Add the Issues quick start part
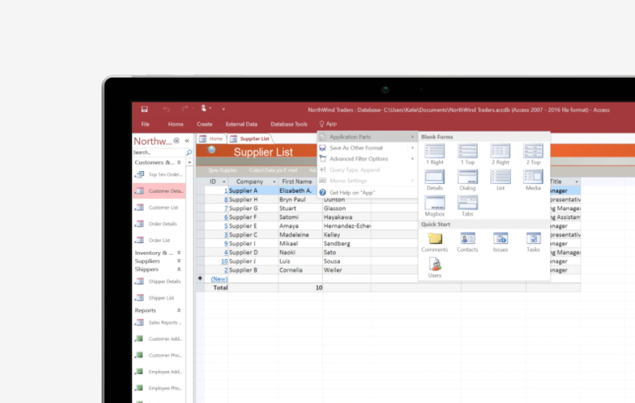 coord(500,242)
